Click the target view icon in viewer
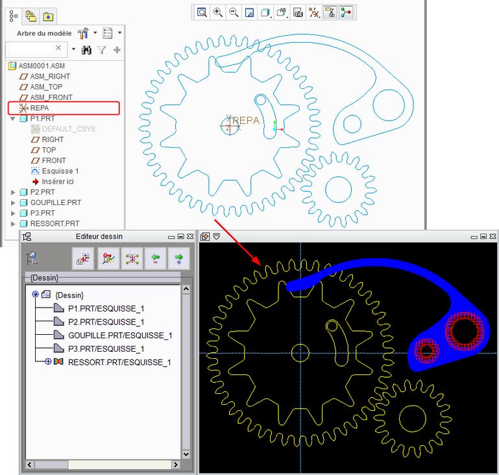 tap(205, 236)
